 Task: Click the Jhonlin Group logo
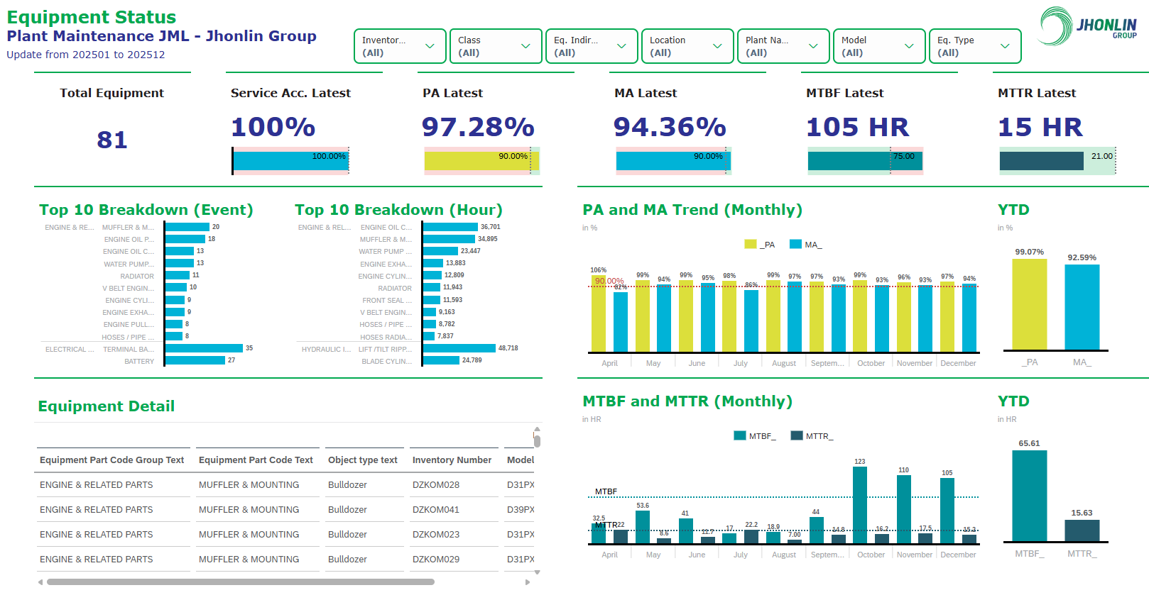coord(1088,27)
